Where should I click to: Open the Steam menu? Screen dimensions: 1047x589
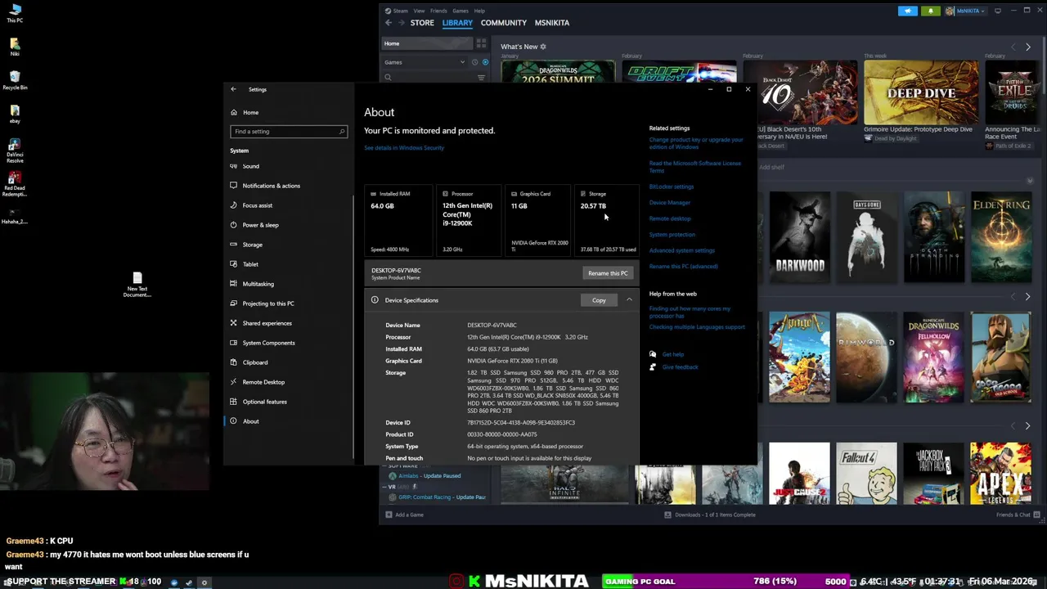[400, 11]
